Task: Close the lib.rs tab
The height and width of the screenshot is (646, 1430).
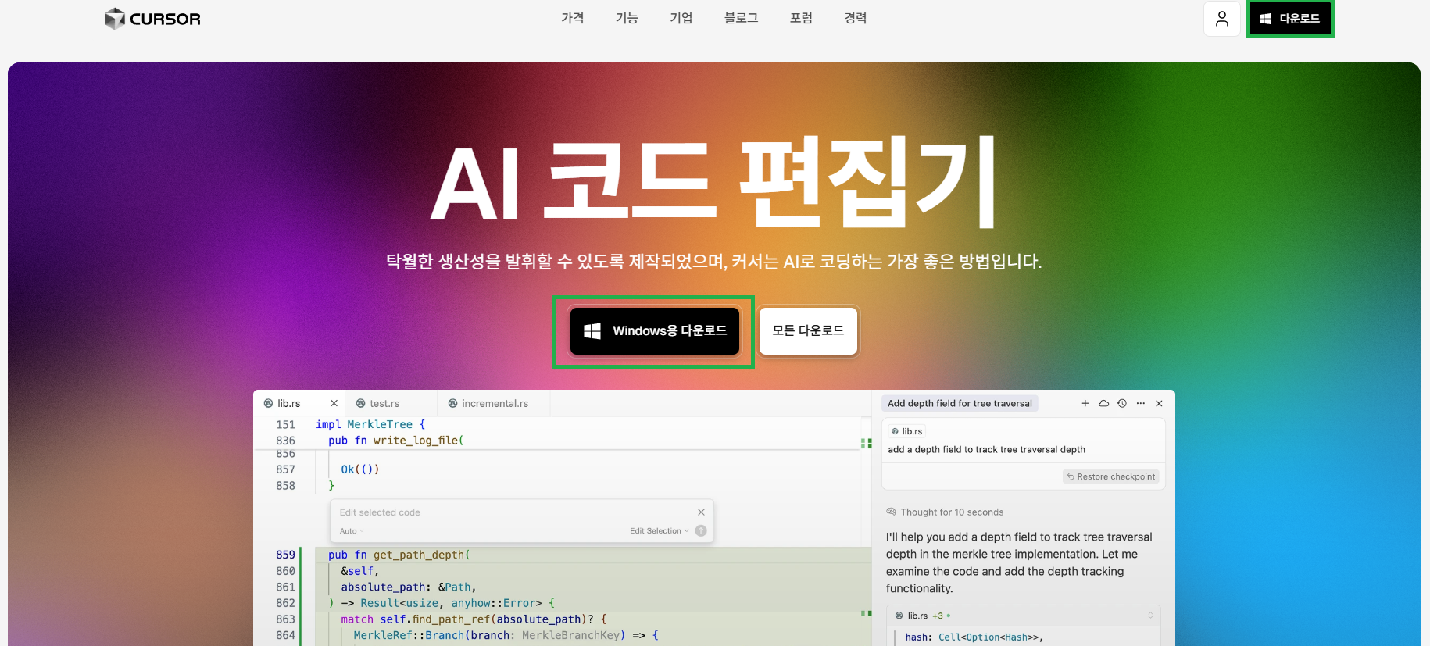Action: coord(334,404)
